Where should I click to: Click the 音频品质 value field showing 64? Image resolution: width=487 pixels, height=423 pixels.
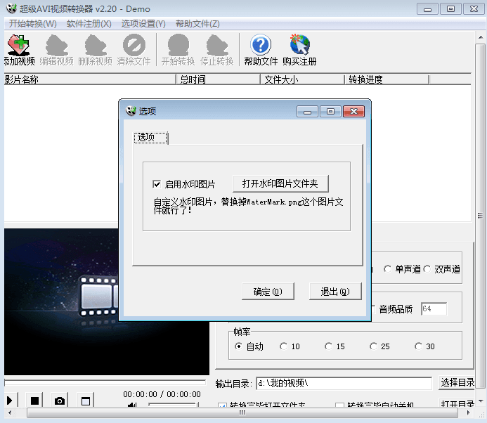[434, 308]
